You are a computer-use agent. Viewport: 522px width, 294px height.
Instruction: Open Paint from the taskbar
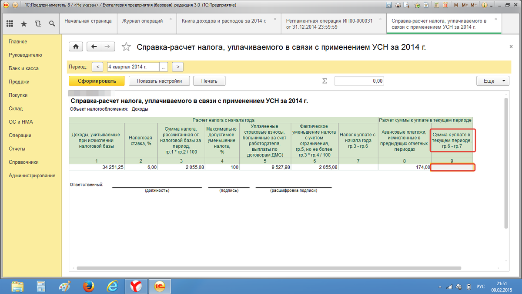coord(65,286)
